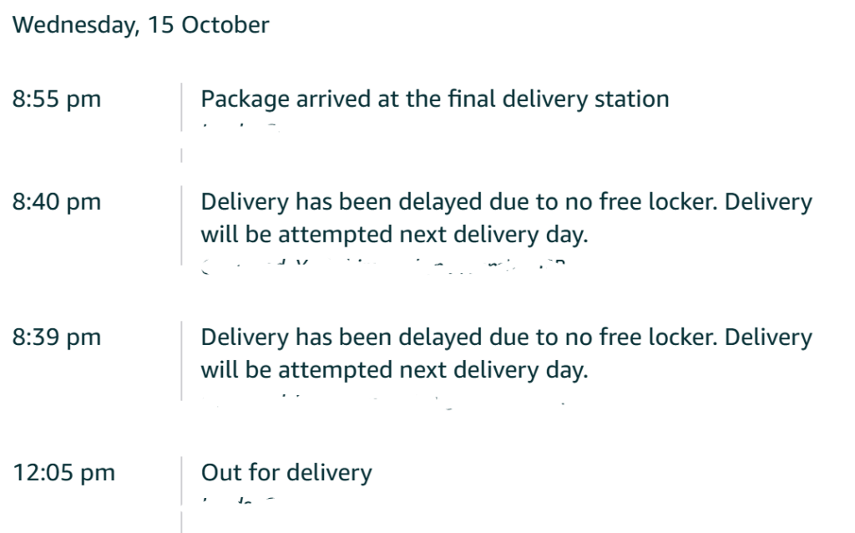Click the timeline divider beside 8:55 pm
Image resolution: width=855 pixels, height=533 pixels.
pos(181,109)
